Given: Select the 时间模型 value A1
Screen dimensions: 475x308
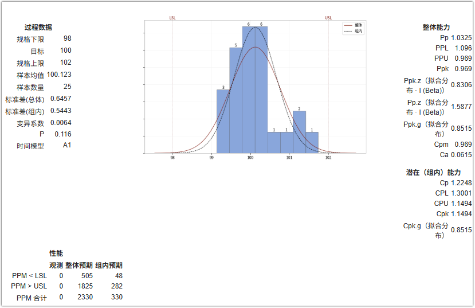Looking at the screenshot, I should click(67, 145).
